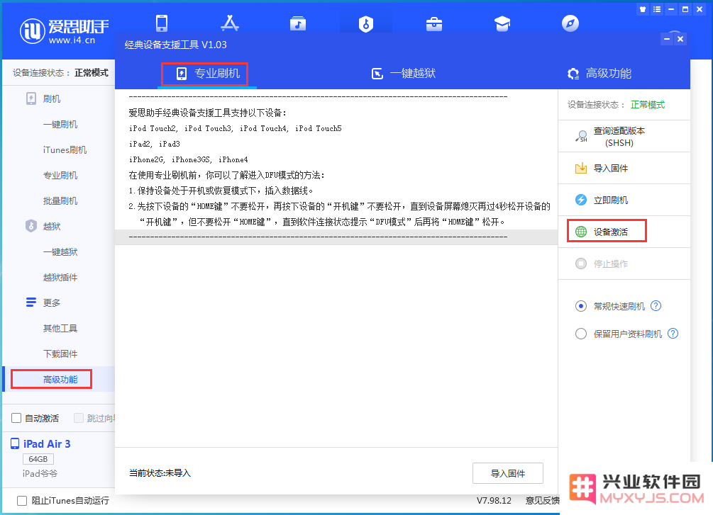Click www.i4.cn website text

(x=72, y=40)
